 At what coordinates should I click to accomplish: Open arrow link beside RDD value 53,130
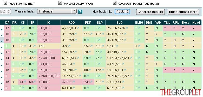point(74,88)
